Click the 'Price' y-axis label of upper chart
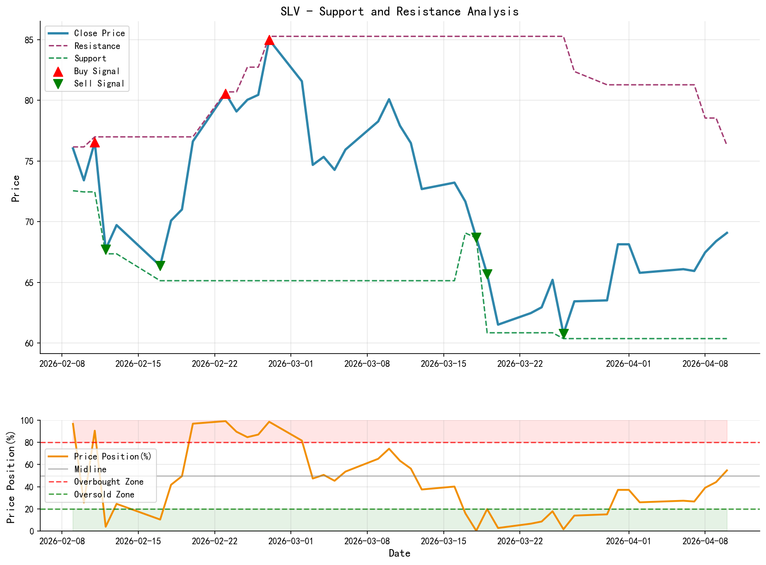The image size is (766, 565). click(x=16, y=188)
